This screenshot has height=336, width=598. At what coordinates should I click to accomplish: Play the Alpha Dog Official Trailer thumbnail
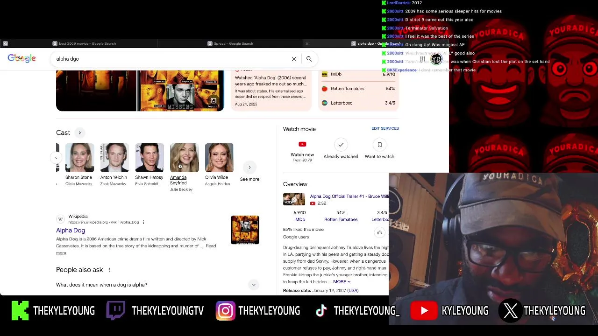point(294,199)
